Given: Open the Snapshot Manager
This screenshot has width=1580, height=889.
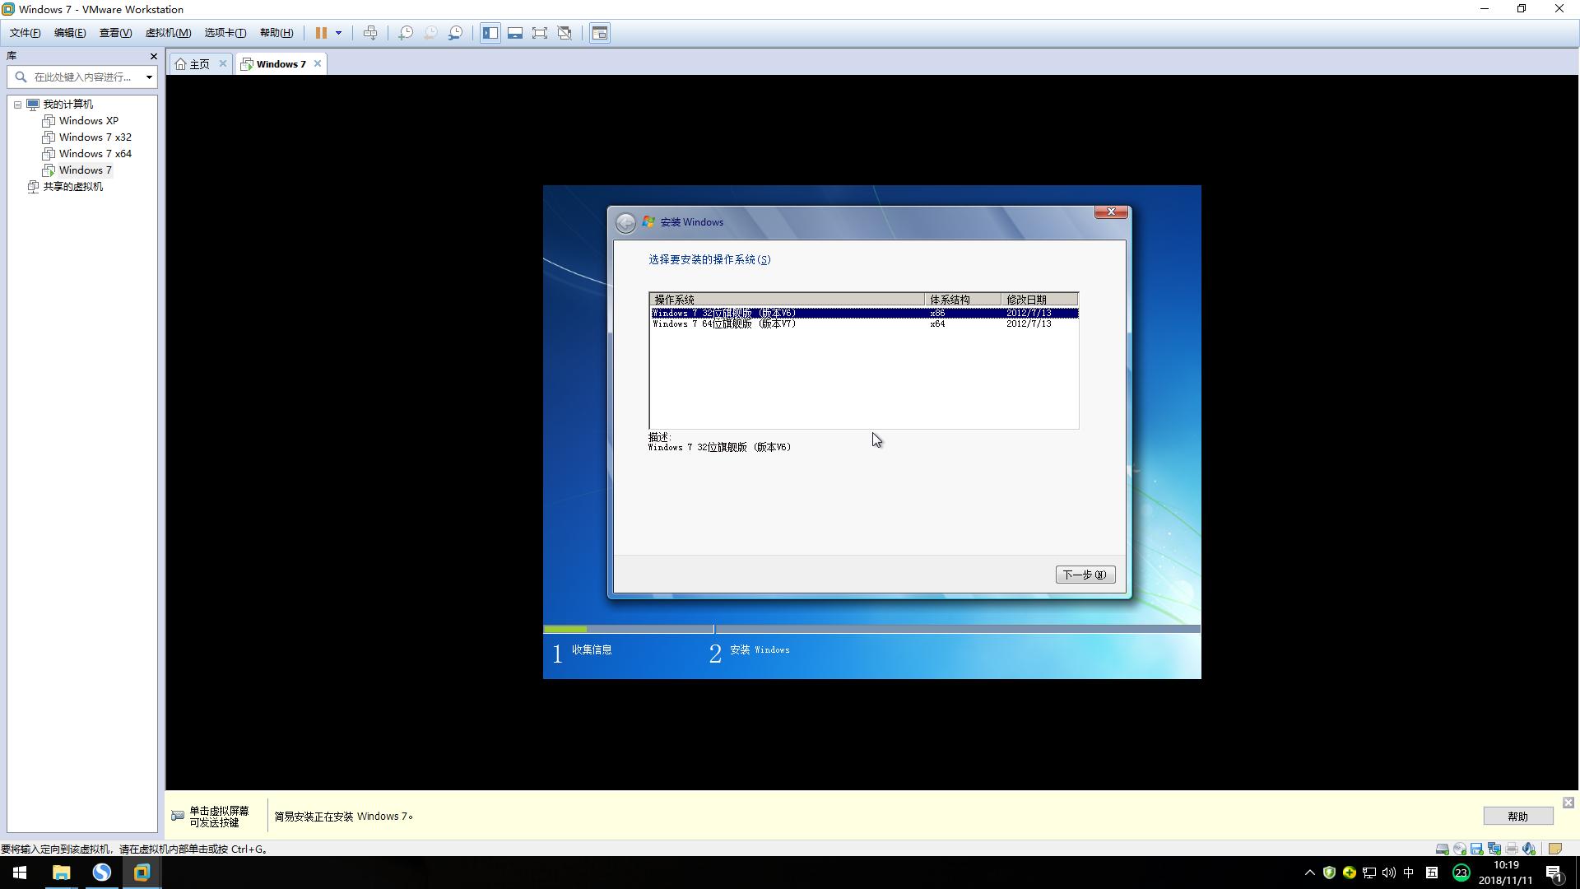Looking at the screenshot, I should (456, 33).
